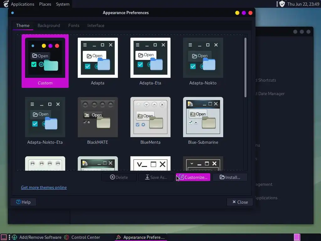Screen dimensions: 321x241
Task: Click the Delete theme button
Action: coord(119,177)
